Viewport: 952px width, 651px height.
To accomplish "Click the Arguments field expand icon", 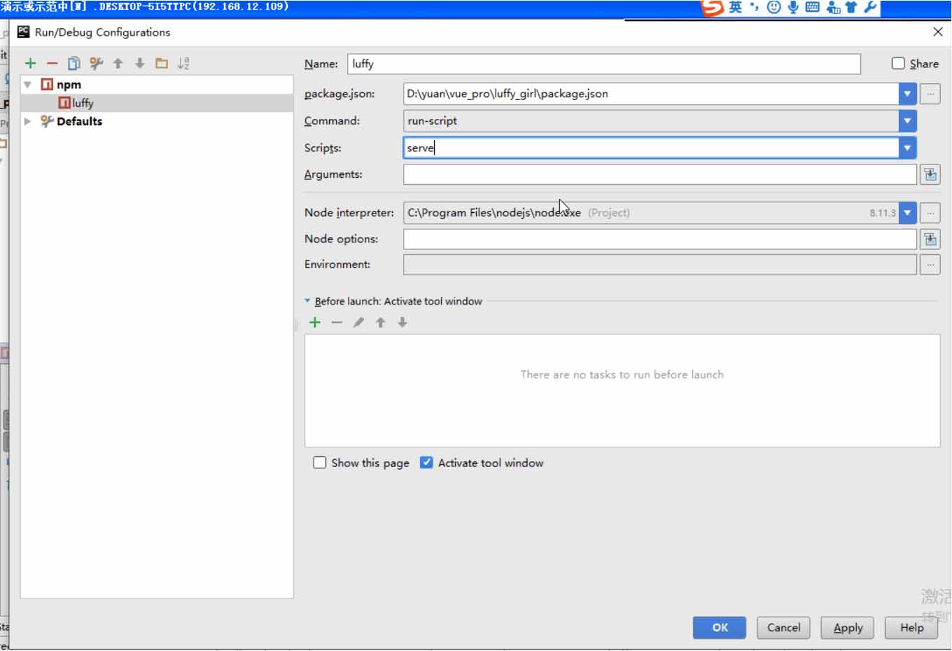I will click(930, 175).
